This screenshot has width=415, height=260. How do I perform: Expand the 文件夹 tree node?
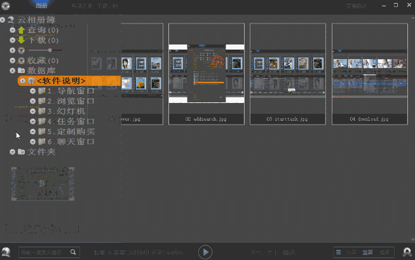[12, 152]
